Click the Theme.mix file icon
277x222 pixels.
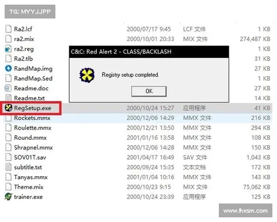(x=8, y=187)
